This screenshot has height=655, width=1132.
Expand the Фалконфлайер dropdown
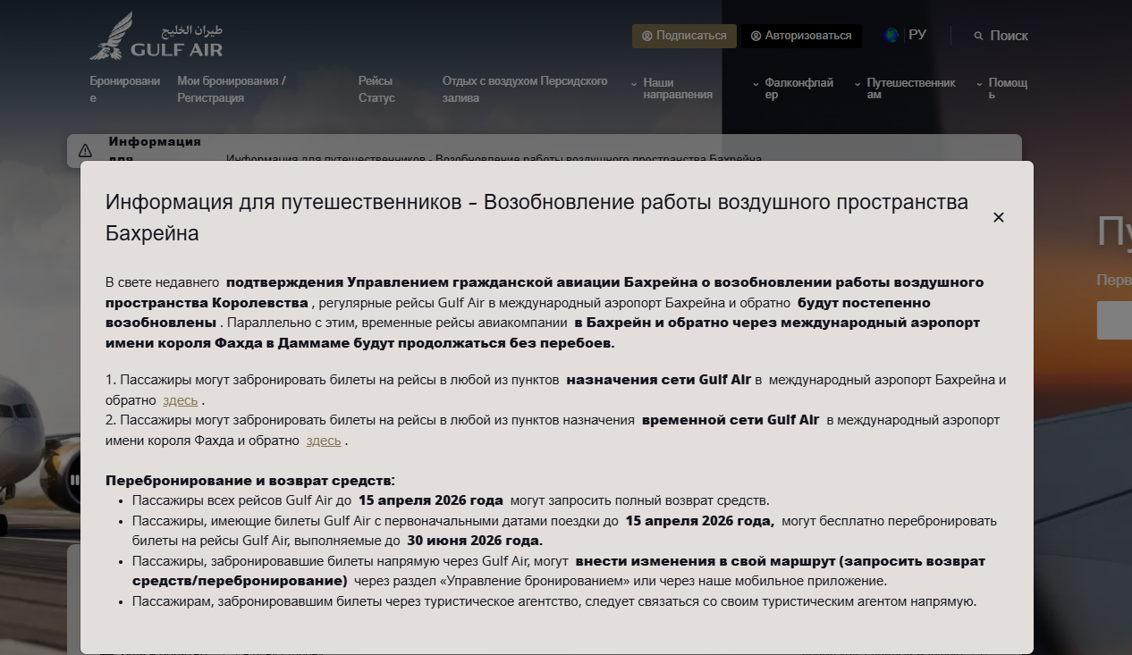[756, 83]
